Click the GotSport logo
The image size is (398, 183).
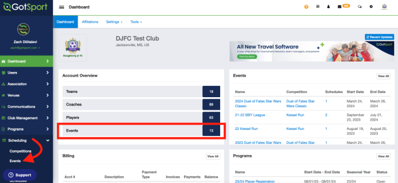pyautogui.click(x=25, y=7)
